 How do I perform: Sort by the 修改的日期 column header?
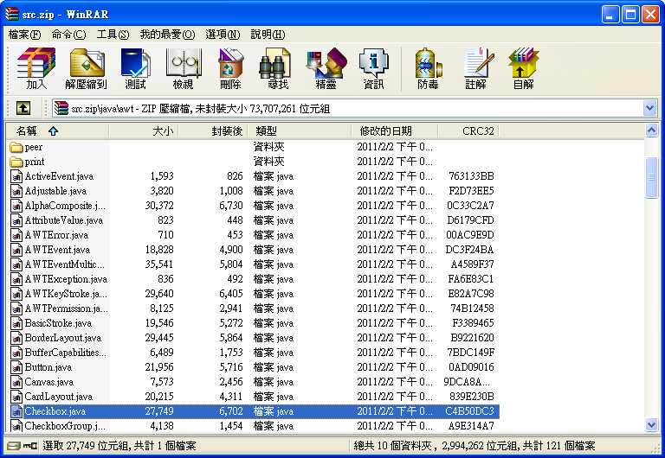[x=395, y=131]
